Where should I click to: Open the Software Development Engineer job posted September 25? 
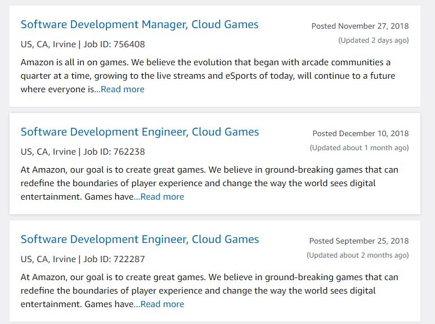pyautogui.click(x=140, y=240)
